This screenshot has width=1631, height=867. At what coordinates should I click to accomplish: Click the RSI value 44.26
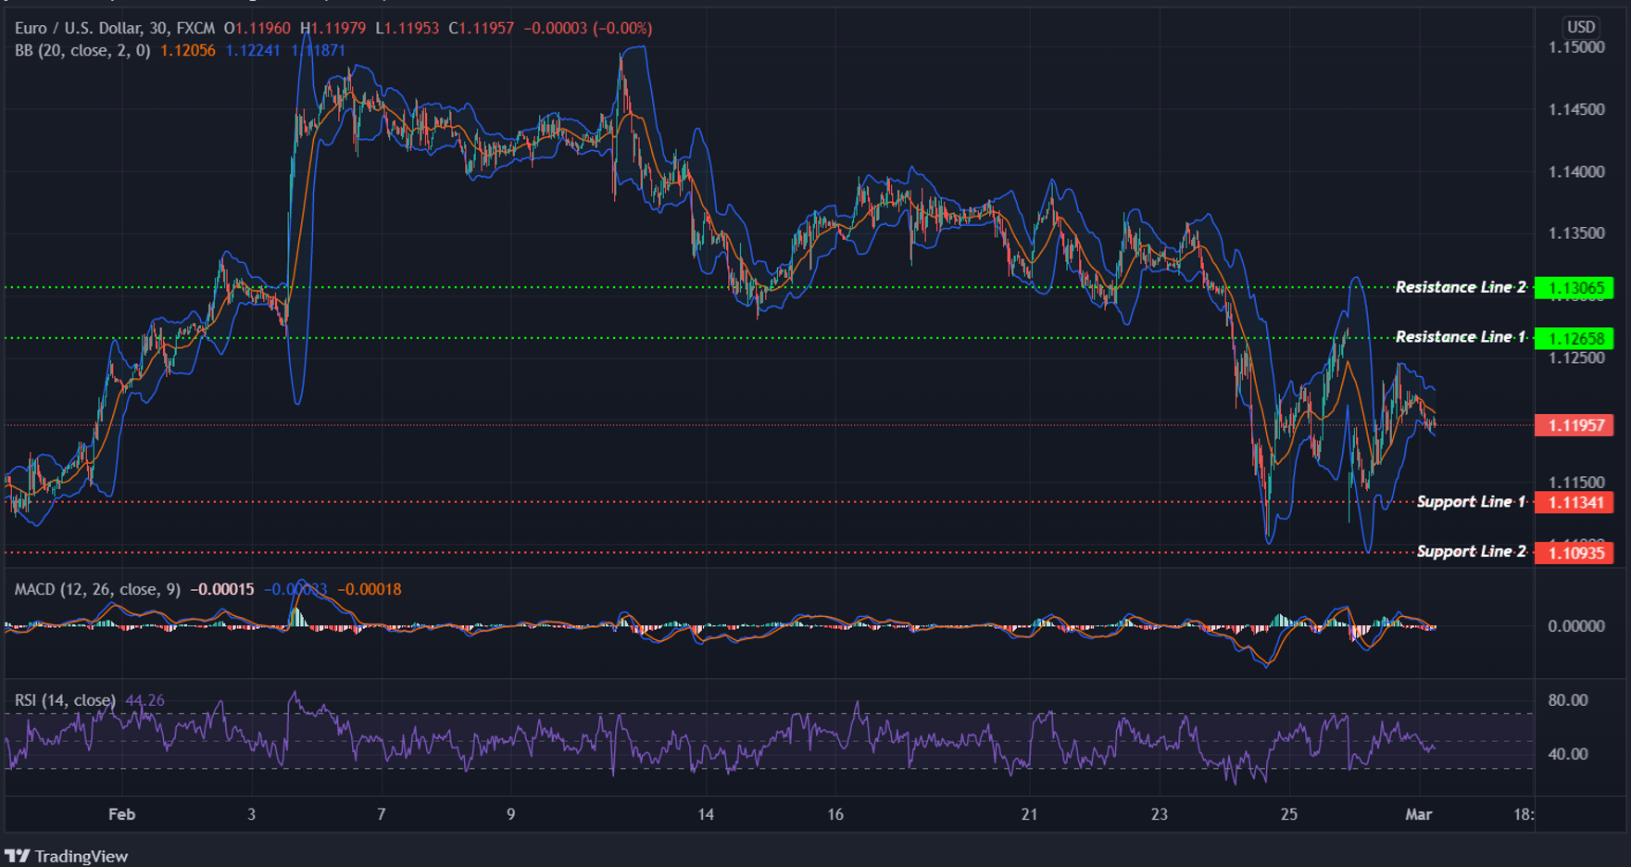pos(144,700)
